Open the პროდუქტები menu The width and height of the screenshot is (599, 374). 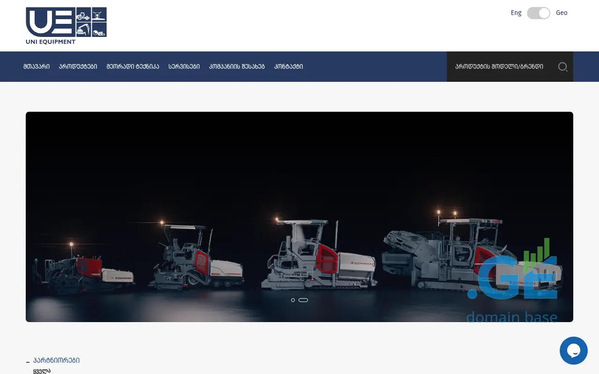78,67
